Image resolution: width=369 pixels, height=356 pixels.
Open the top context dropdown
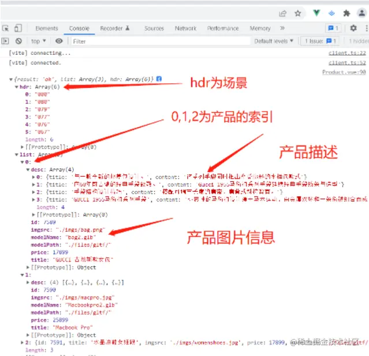pos(39,41)
